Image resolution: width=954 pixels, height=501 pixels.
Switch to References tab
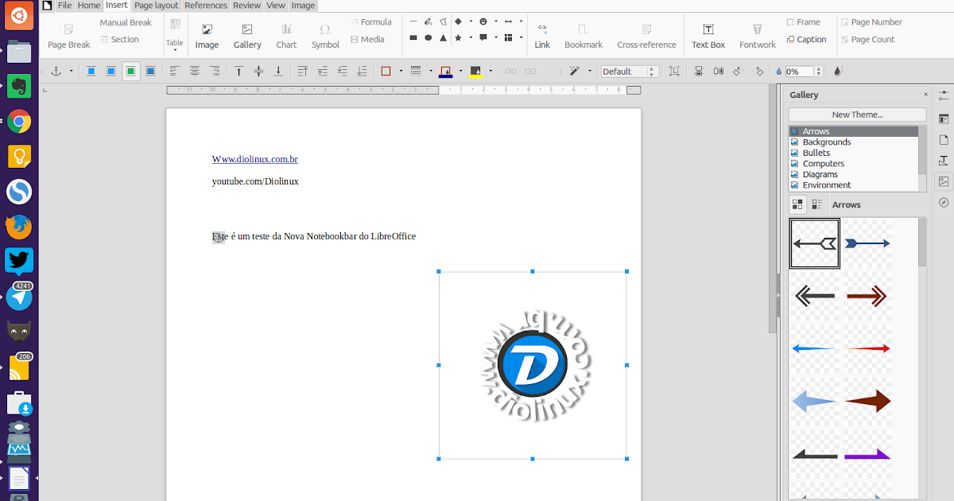tap(206, 6)
